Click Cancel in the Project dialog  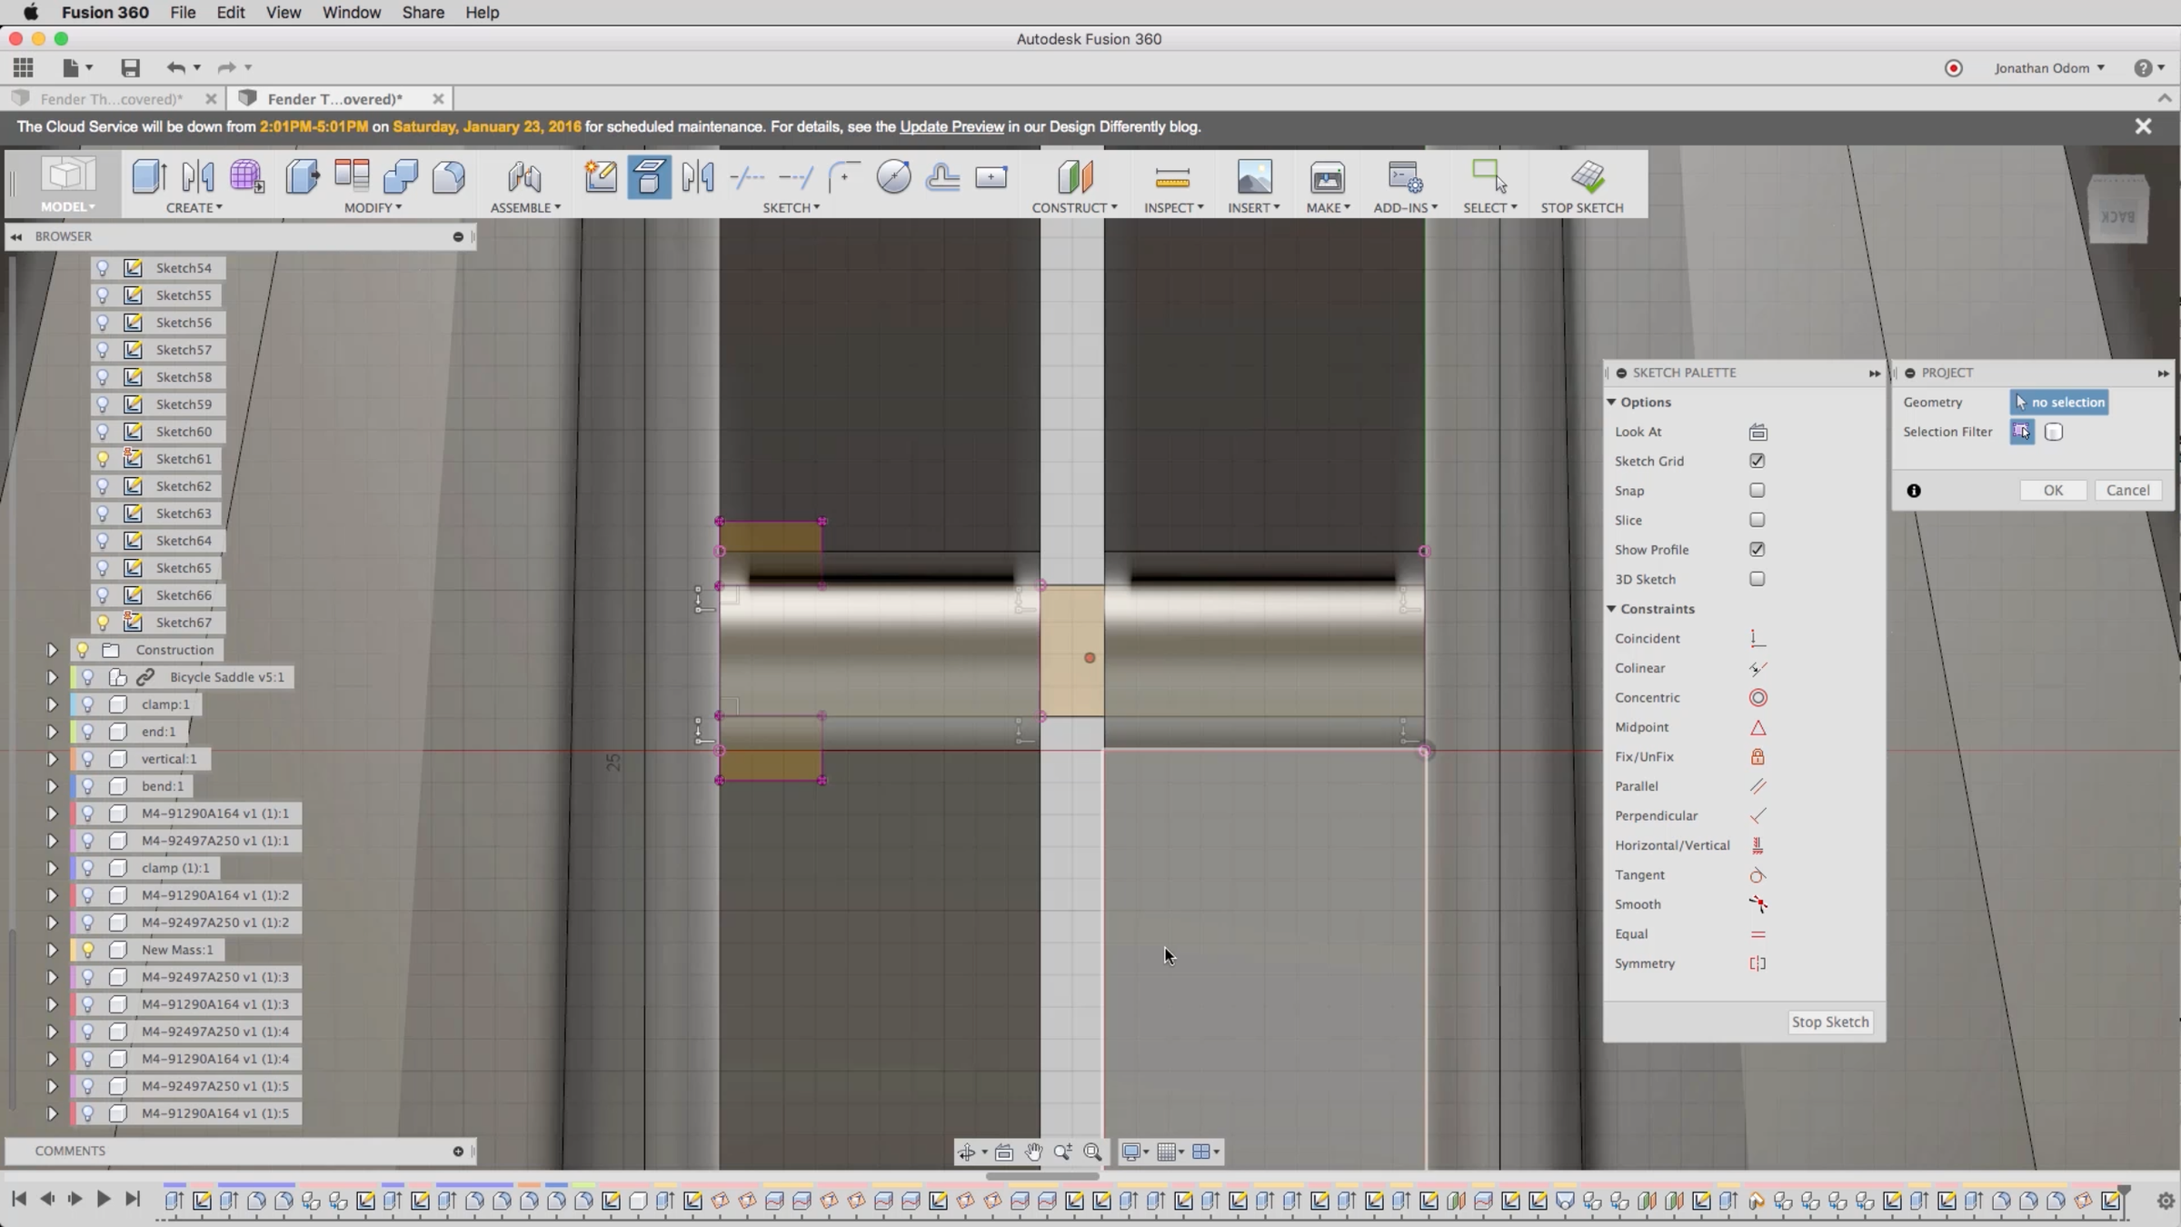[x=2127, y=491]
